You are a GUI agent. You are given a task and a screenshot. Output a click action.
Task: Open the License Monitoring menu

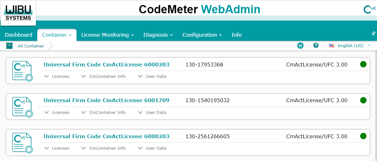pos(107,35)
